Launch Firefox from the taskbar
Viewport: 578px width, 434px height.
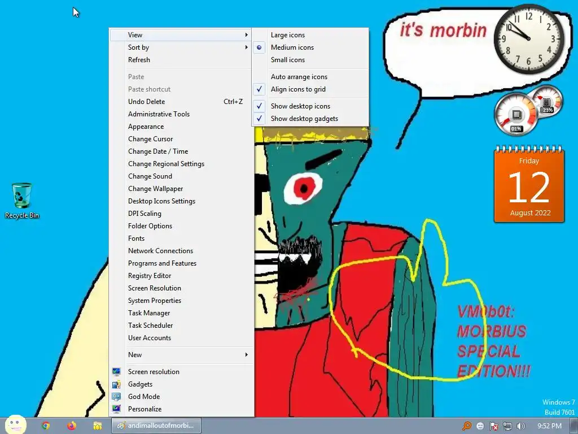coord(72,426)
